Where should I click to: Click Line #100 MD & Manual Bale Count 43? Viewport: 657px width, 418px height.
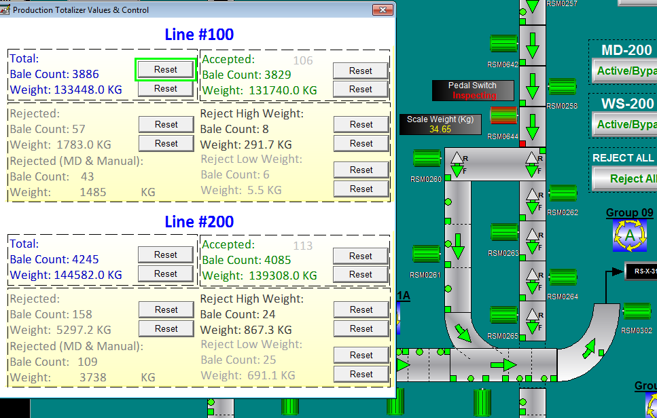88,176
